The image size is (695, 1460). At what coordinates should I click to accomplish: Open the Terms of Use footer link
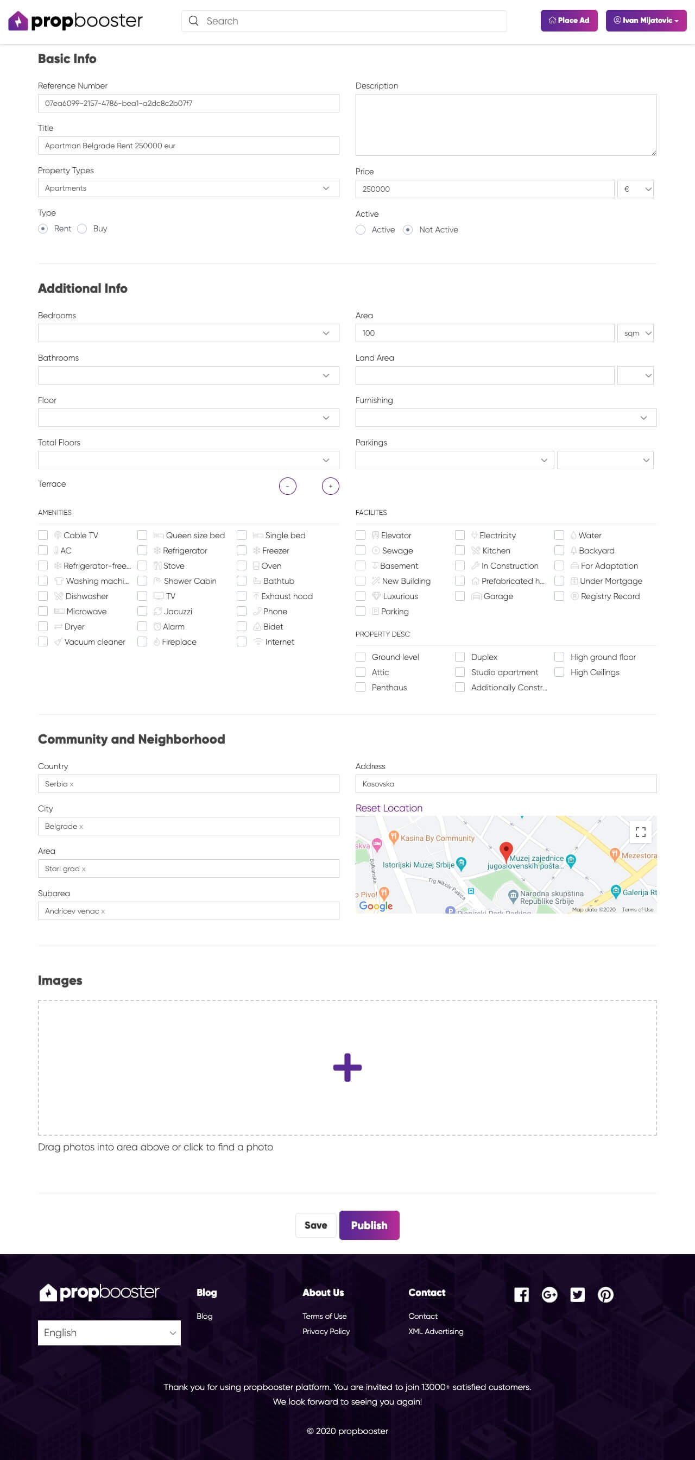(x=324, y=1316)
